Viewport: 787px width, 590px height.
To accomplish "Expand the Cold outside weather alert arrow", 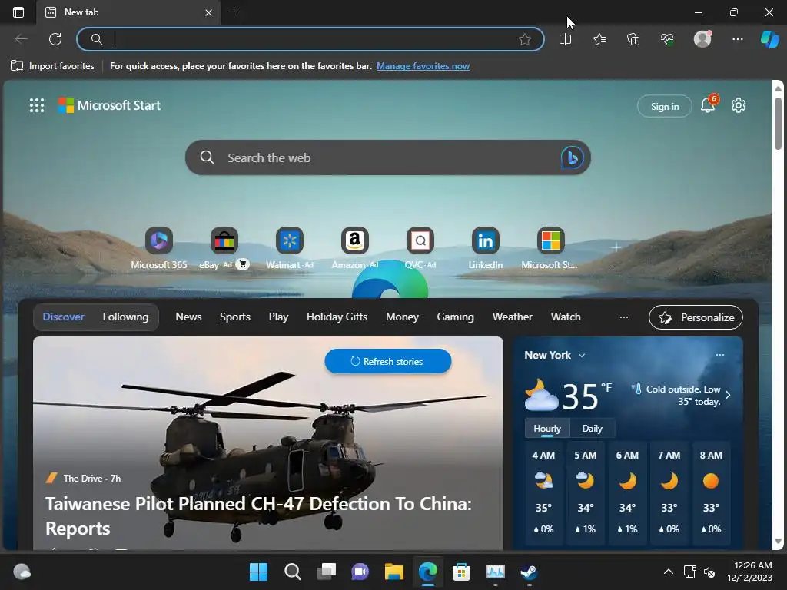I will [x=728, y=395].
